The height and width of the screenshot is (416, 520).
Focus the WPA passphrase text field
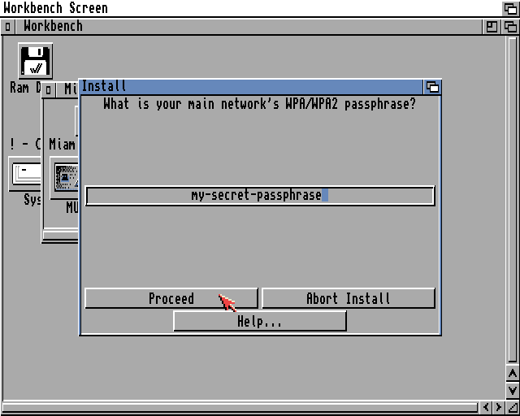260,196
